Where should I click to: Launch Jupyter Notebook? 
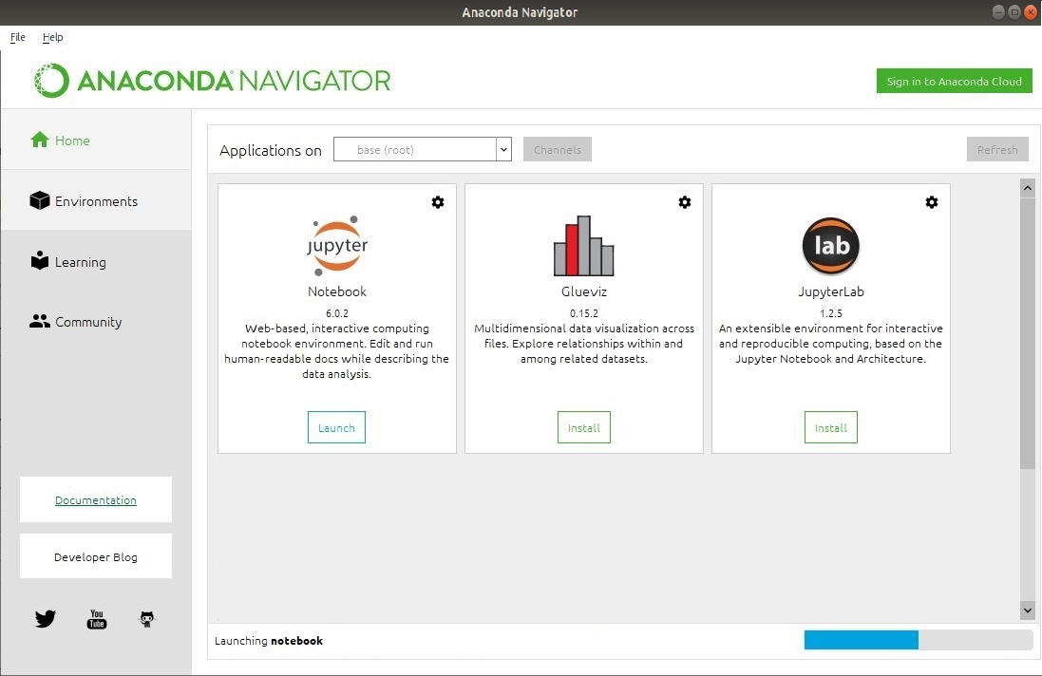click(x=336, y=427)
